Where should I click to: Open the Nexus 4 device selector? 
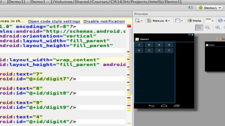(x=159, y=21)
